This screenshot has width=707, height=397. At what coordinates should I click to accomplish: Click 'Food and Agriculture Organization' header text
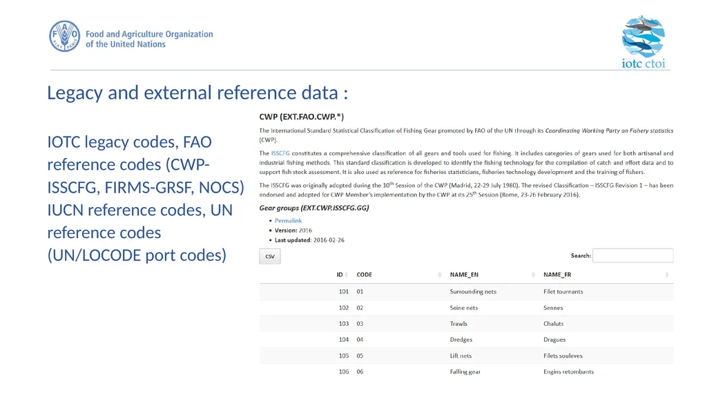pos(149,35)
